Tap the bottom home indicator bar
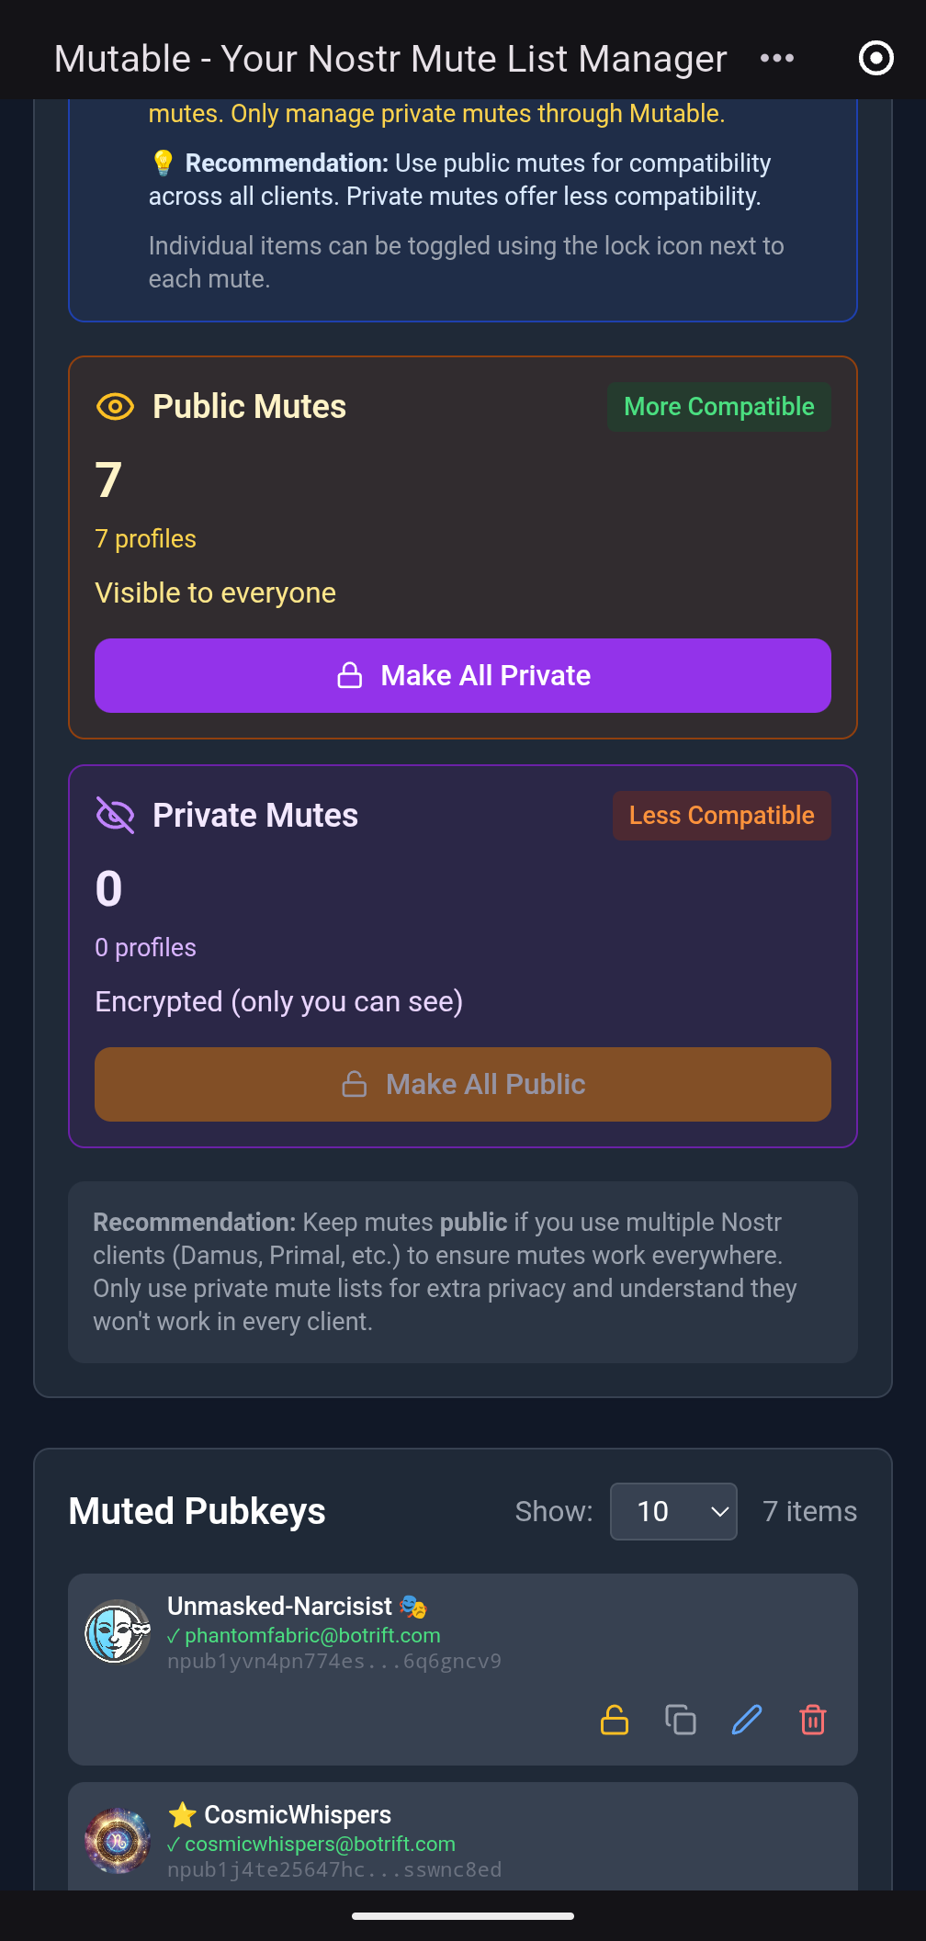This screenshot has height=1941, width=926. 463,1916
